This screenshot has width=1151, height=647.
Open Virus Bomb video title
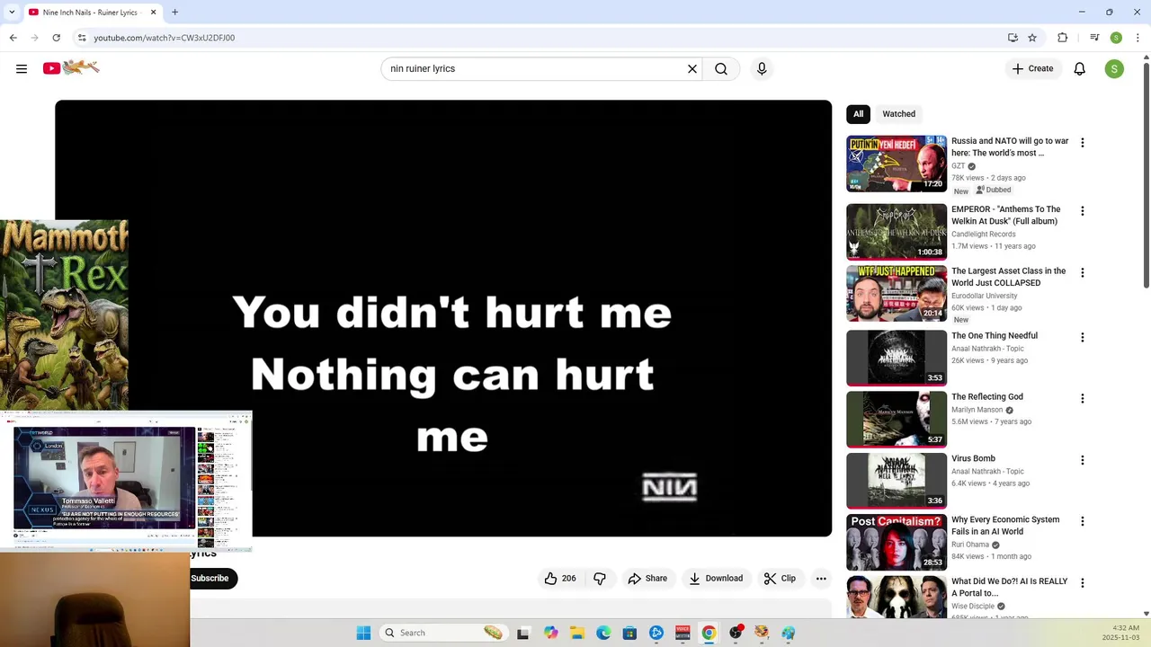point(973,458)
